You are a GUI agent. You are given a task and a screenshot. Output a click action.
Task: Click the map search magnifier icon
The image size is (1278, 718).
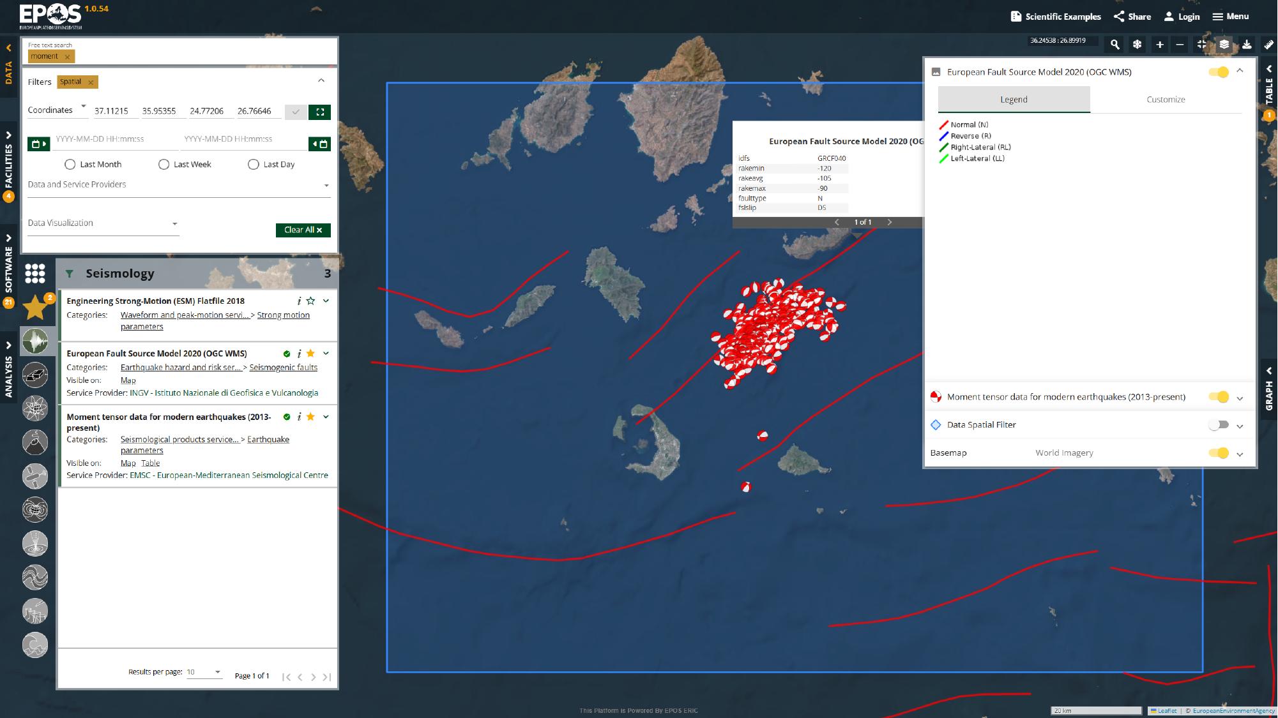pyautogui.click(x=1114, y=45)
